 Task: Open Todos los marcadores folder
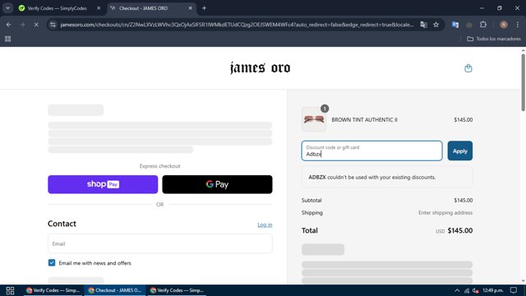(x=494, y=39)
